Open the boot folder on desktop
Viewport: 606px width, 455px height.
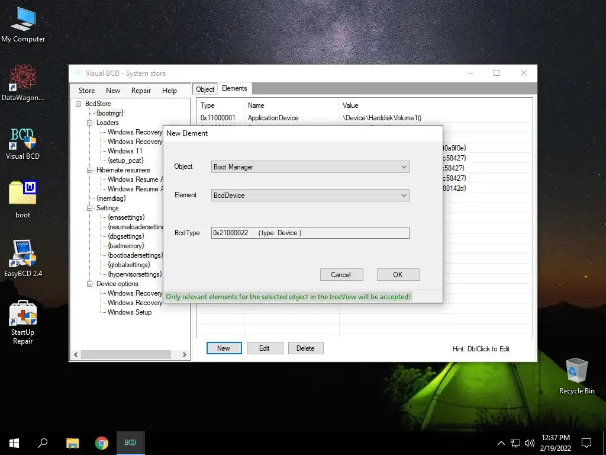(23, 199)
